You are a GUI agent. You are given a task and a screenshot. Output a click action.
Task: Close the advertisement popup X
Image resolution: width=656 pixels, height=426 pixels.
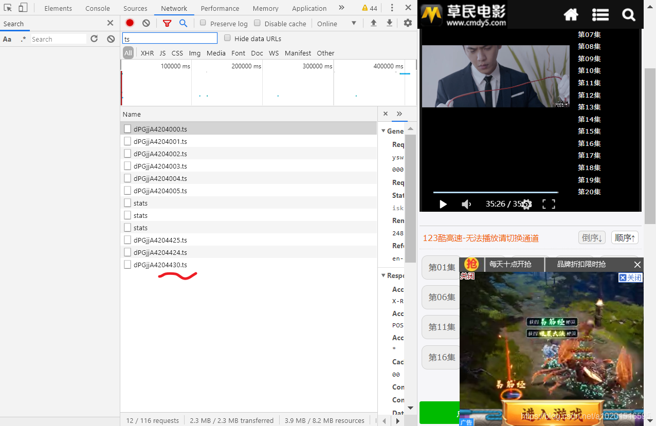(637, 265)
